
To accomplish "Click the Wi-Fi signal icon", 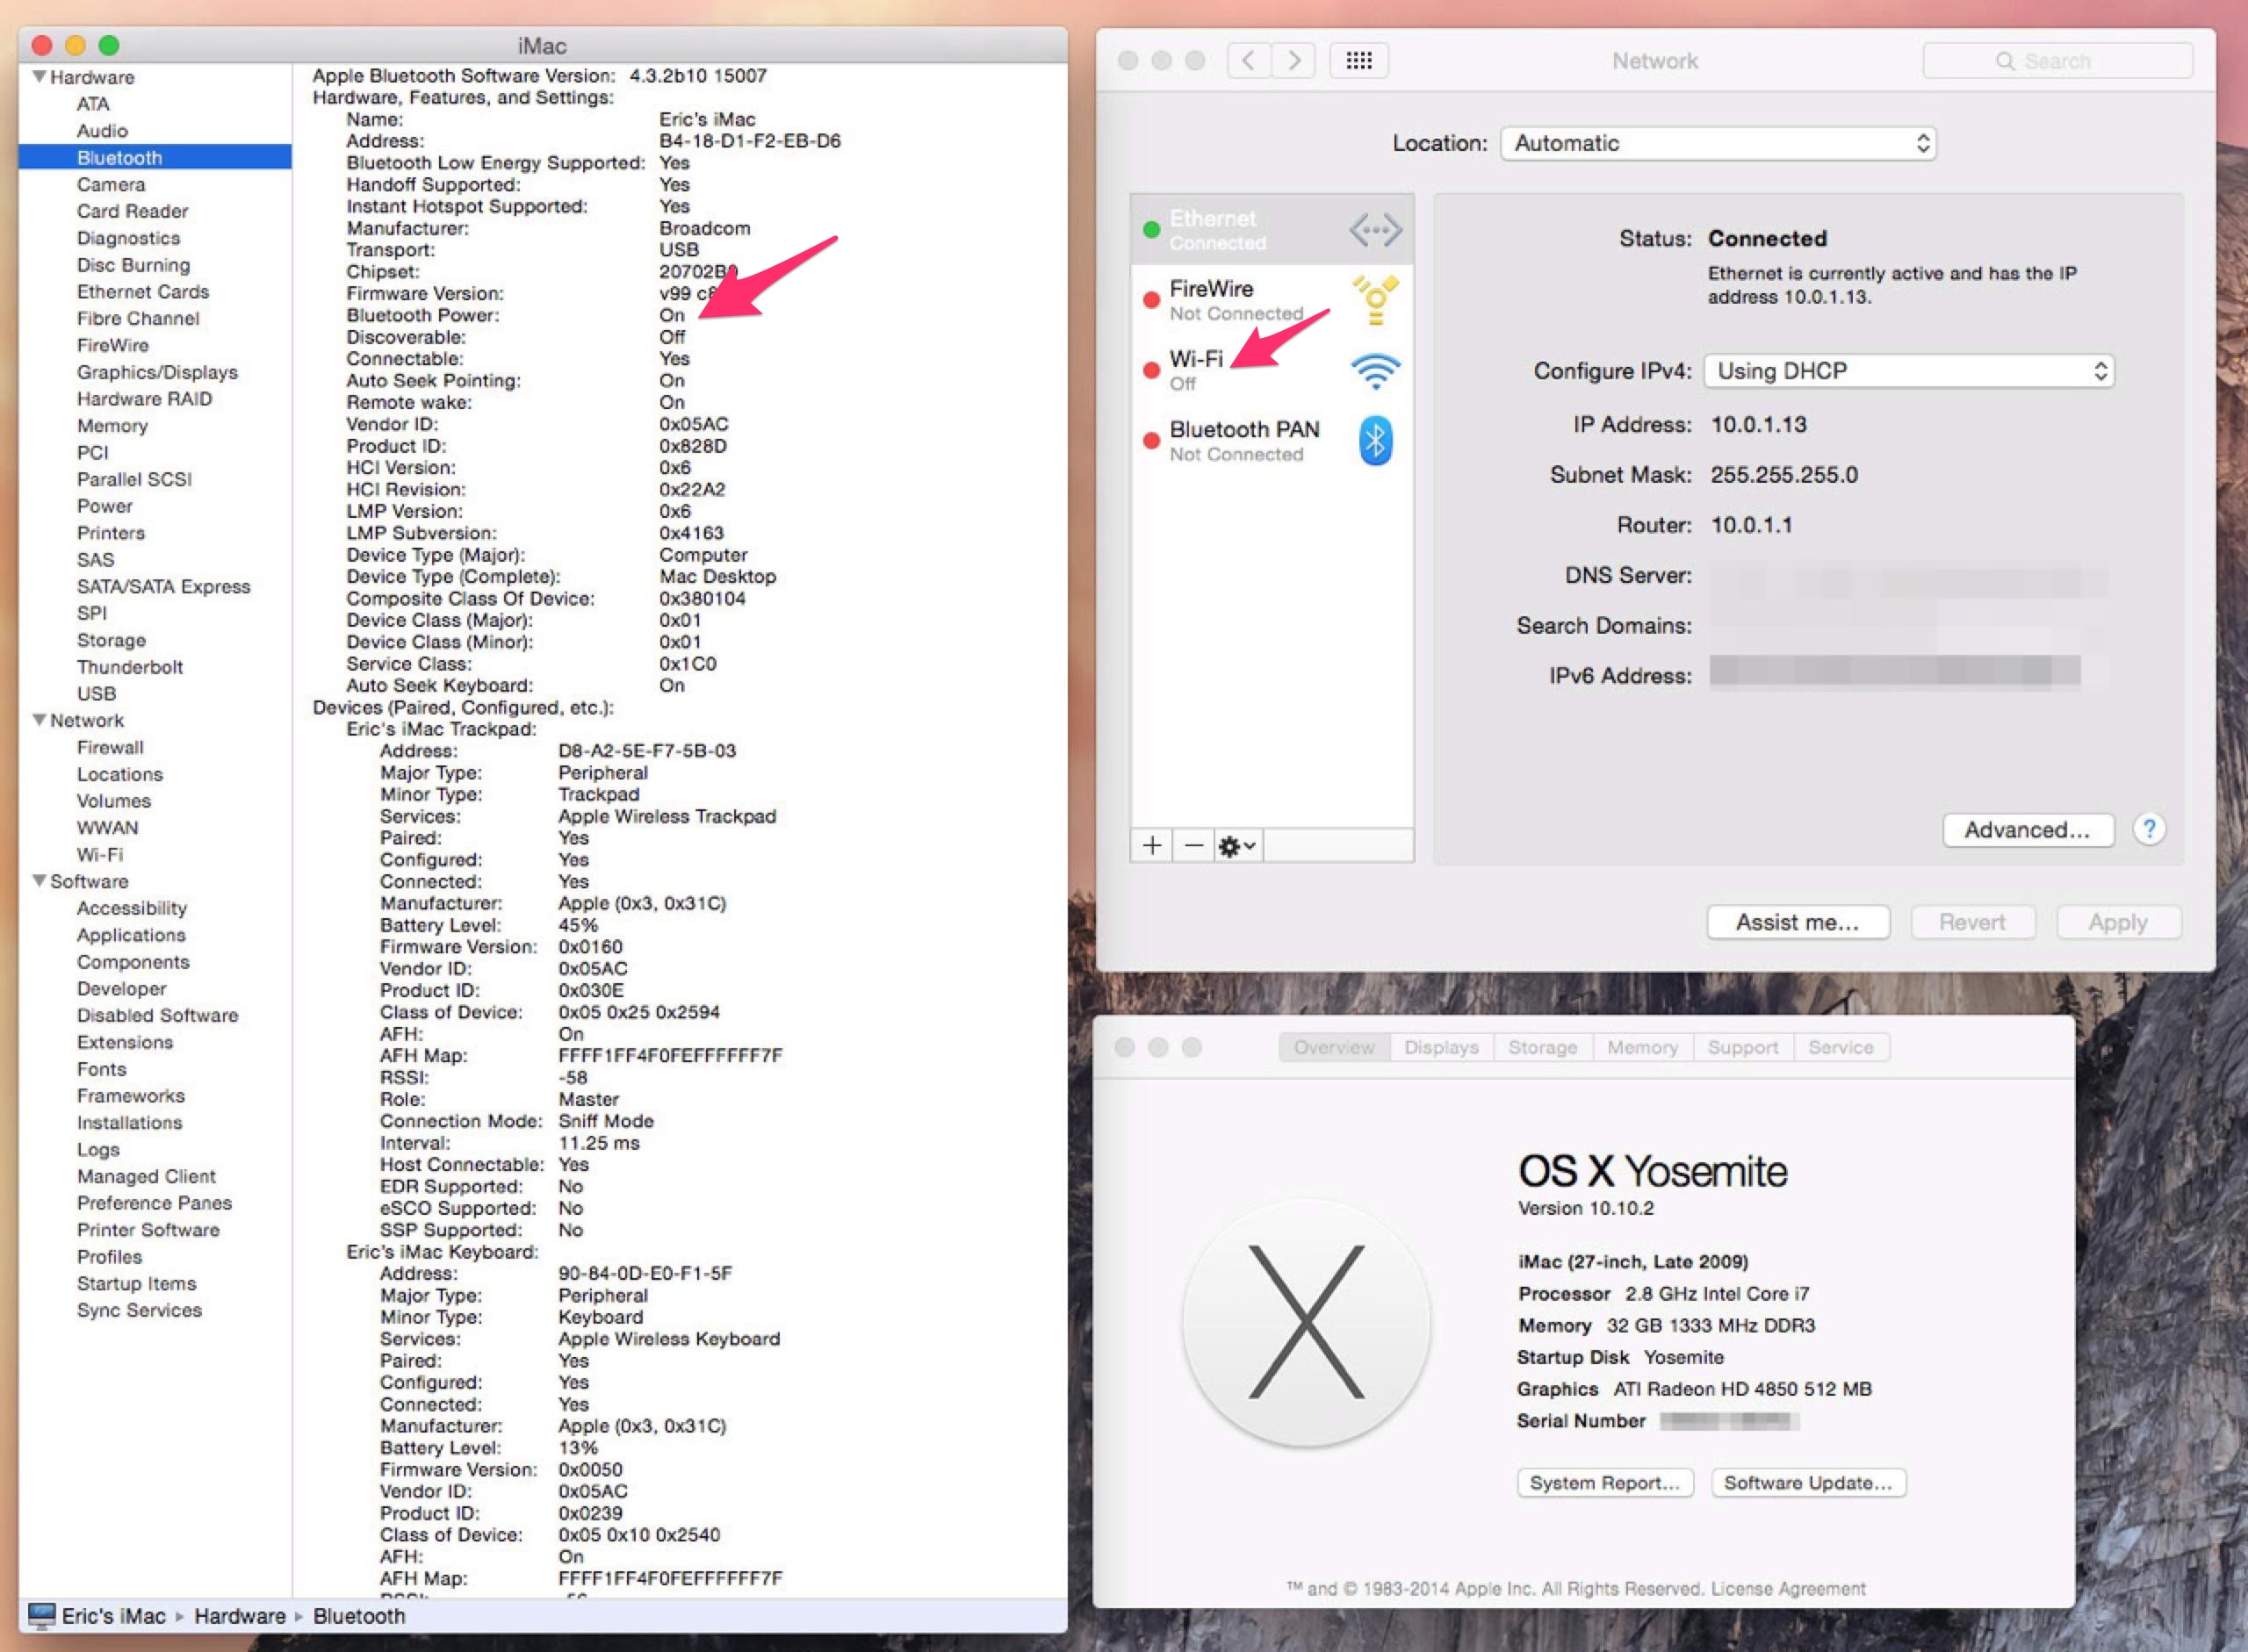I will (x=1376, y=371).
